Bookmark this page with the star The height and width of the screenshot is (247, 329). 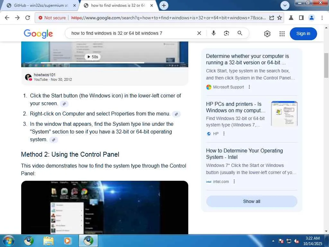point(280,18)
